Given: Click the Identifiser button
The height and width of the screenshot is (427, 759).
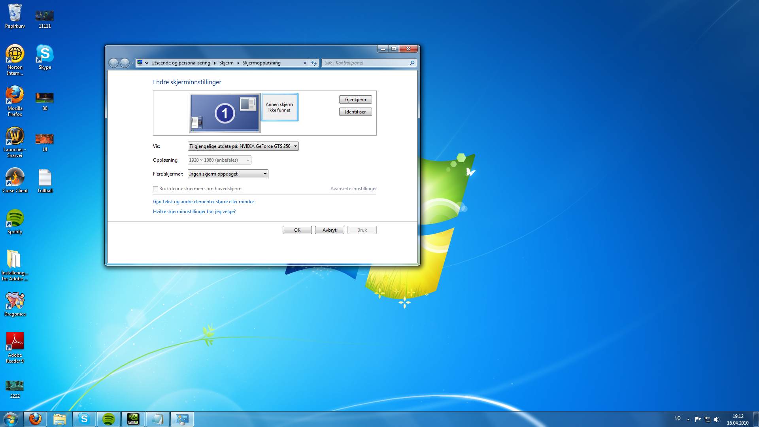Looking at the screenshot, I should tap(355, 112).
